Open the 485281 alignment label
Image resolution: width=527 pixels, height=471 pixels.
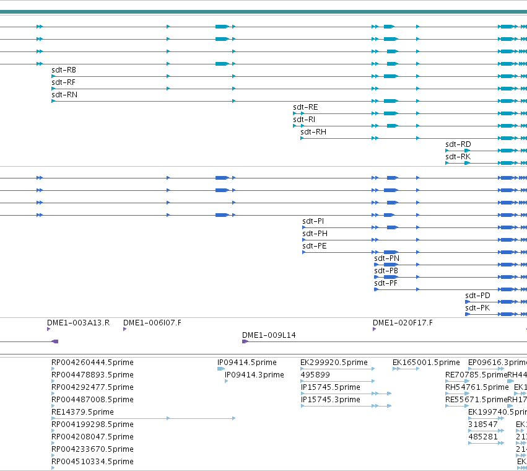[482, 437]
